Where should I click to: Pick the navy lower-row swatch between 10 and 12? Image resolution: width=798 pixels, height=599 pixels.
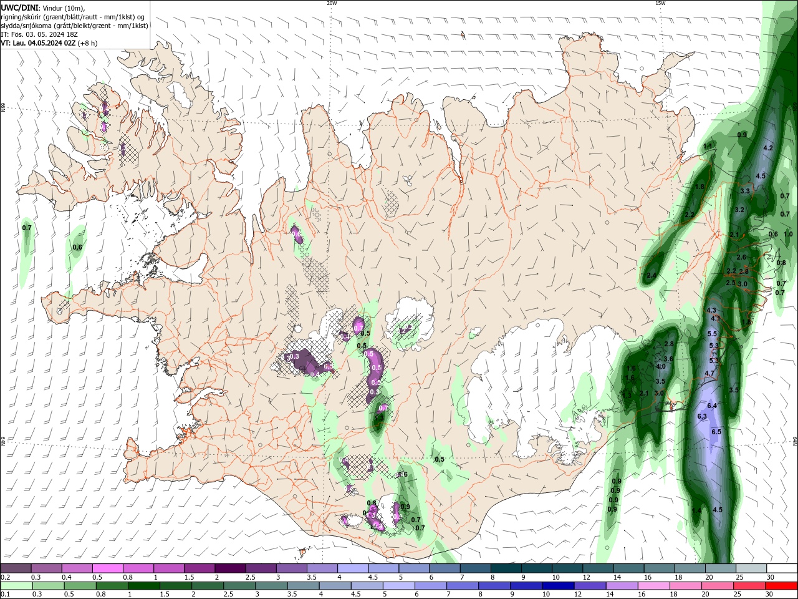558,586
